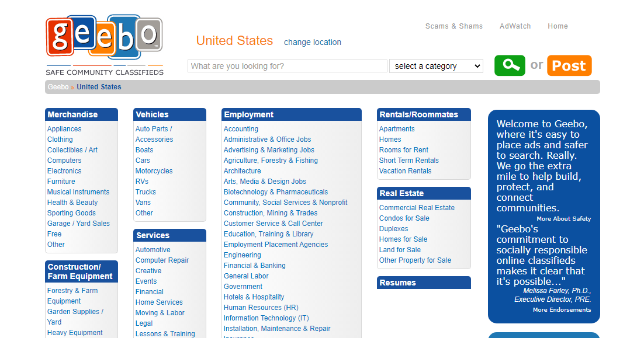Open Apartments under Rentals
This screenshot has height=338, width=644.
pos(397,129)
